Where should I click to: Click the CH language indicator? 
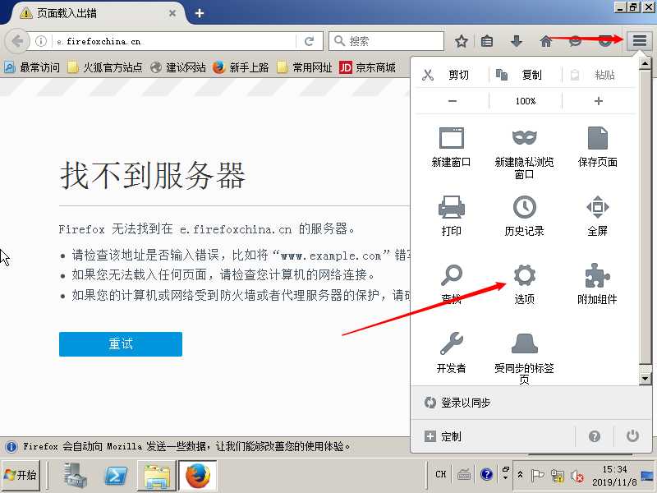pos(441,475)
